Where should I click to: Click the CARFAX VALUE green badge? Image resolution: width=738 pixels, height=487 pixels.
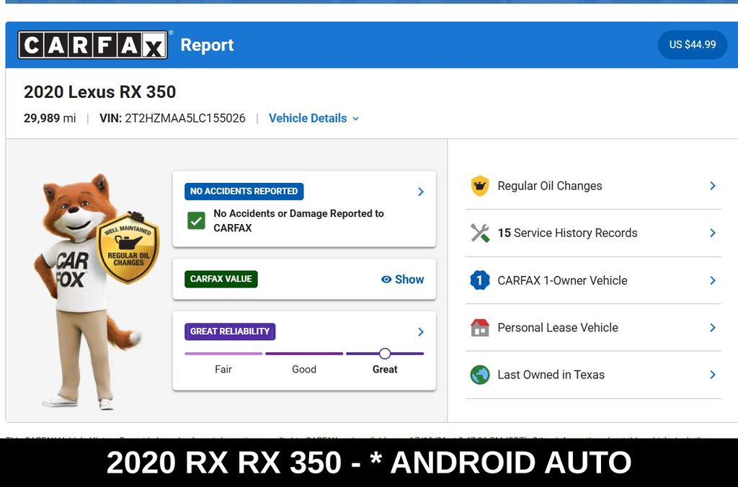coord(221,279)
